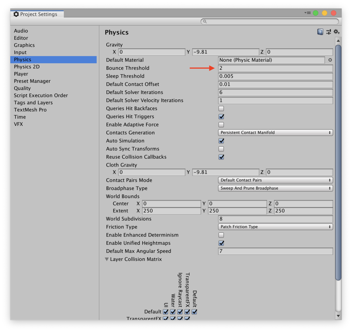The height and width of the screenshot is (332, 352).
Task: Enable Enhanced Determinism checkbox
Action: click(x=221, y=235)
